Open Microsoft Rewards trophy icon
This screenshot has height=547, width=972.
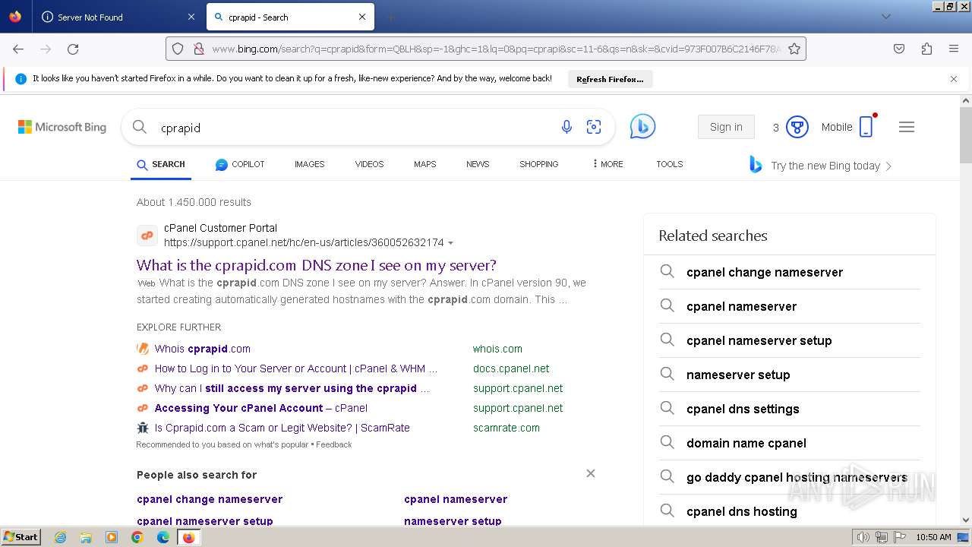[797, 127]
